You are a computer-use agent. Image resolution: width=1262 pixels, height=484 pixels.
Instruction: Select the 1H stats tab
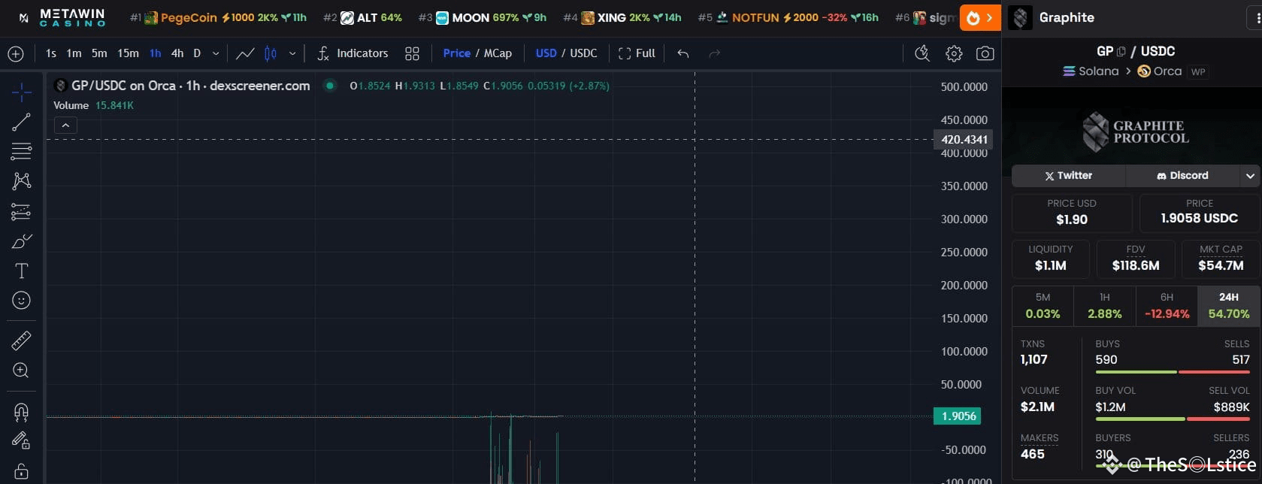1104,306
